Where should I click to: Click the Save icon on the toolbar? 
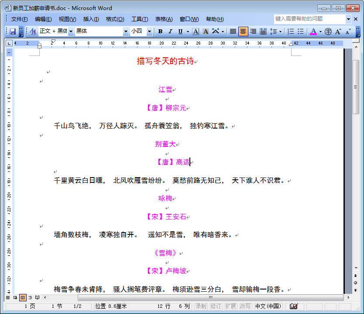point(13,31)
